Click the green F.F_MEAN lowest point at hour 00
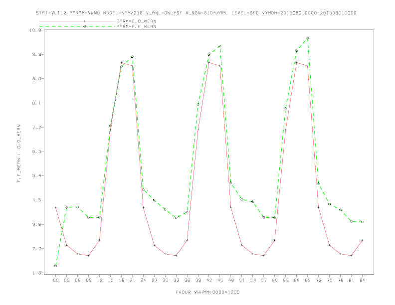The width and height of the screenshot is (395, 305). [56, 266]
